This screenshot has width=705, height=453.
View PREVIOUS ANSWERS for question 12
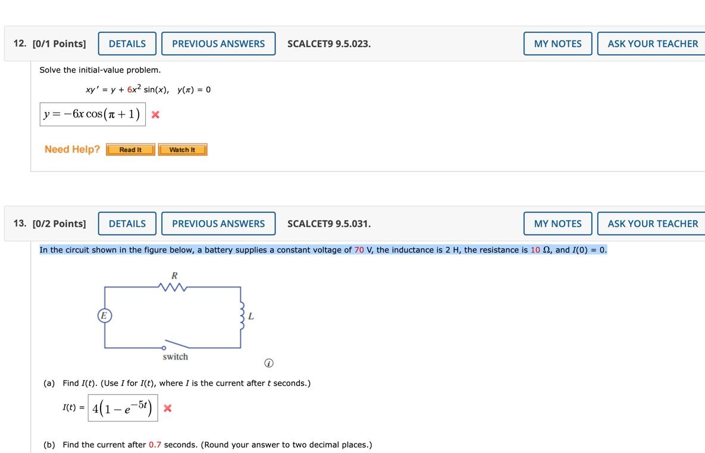click(x=218, y=43)
